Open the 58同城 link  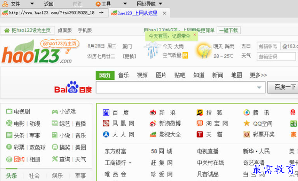tap(161, 151)
